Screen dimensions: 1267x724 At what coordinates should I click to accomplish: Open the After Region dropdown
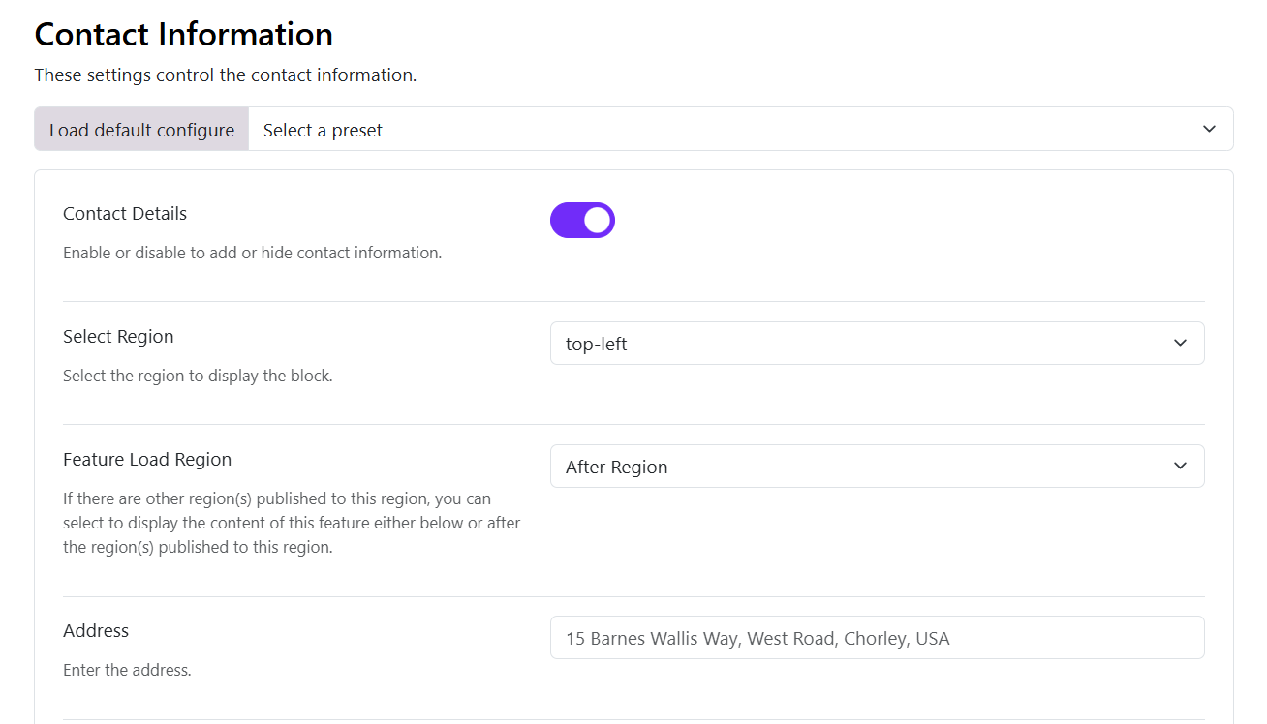(877, 466)
